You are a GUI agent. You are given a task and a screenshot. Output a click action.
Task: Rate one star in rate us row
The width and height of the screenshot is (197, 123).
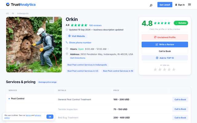[155, 69]
